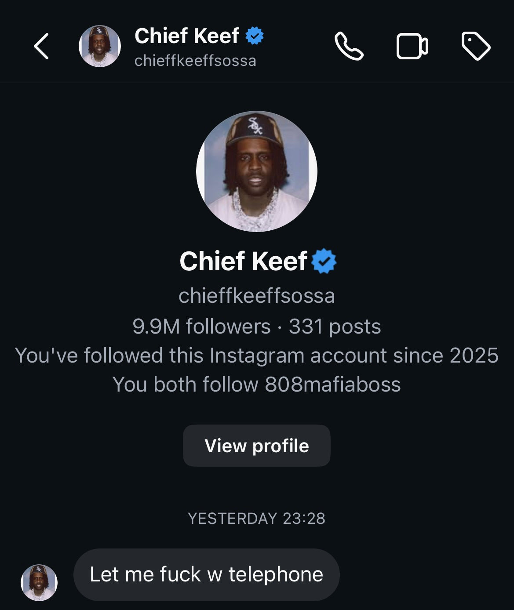Open the large circular profile picture
The height and width of the screenshot is (610, 514).
coord(257,171)
